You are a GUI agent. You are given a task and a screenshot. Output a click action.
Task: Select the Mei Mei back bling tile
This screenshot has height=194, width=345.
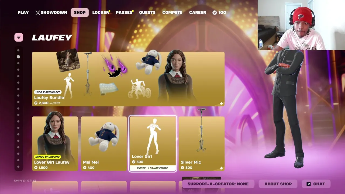(x=104, y=144)
